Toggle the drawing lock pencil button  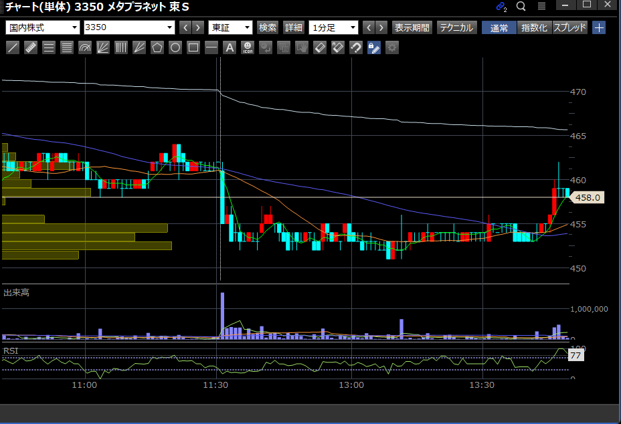coord(374,47)
